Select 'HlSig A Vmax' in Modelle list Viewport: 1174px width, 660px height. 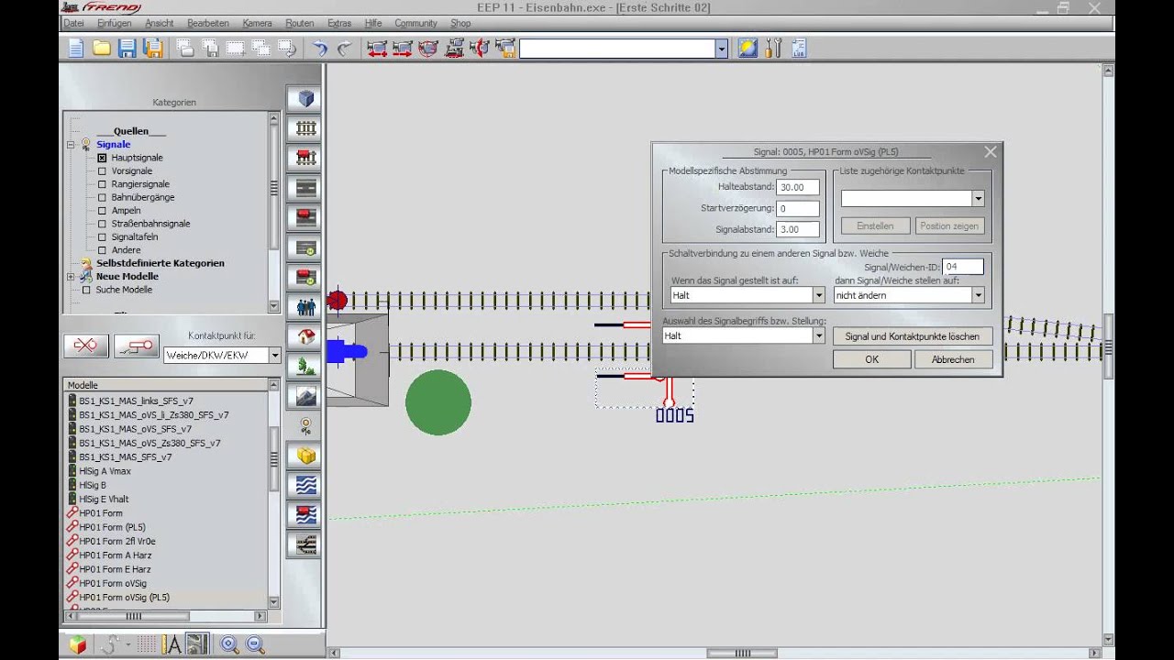point(105,471)
